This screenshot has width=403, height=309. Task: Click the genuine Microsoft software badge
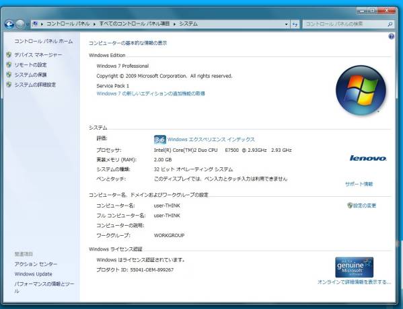click(354, 267)
